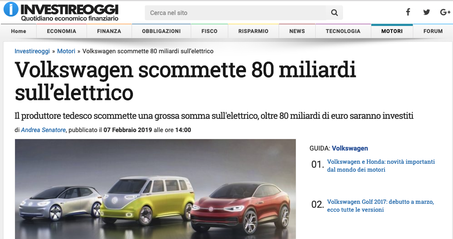The width and height of the screenshot is (453, 239).
Task: Switch to the TECNOLOGIA tab
Action: point(343,31)
